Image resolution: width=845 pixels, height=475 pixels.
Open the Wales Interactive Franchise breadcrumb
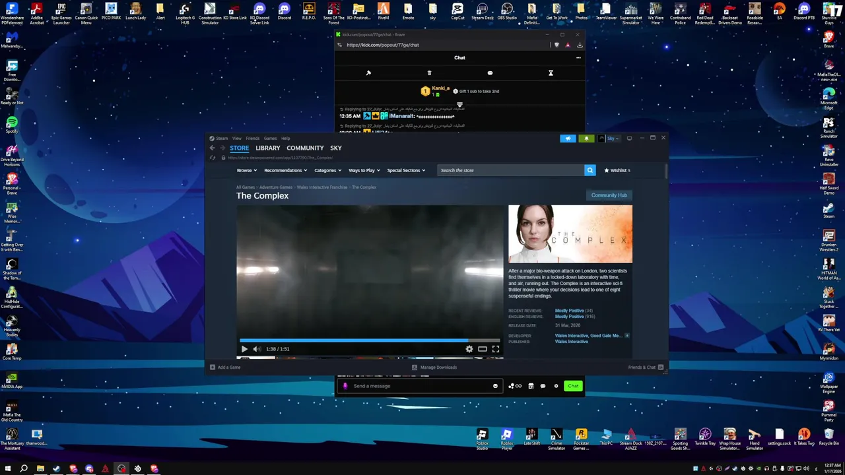(322, 187)
